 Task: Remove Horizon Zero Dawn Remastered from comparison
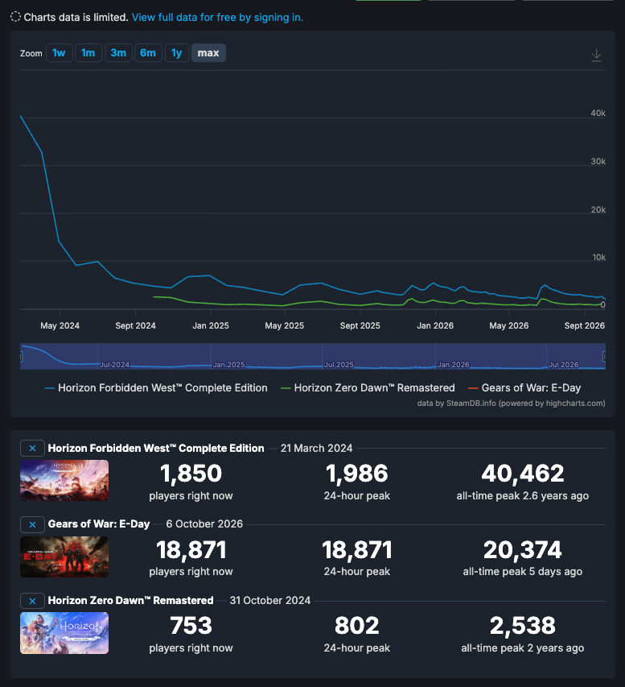(32, 601)
